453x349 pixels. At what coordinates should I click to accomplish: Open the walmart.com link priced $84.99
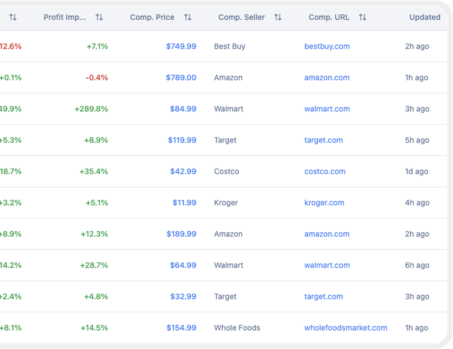click(327, 109)
